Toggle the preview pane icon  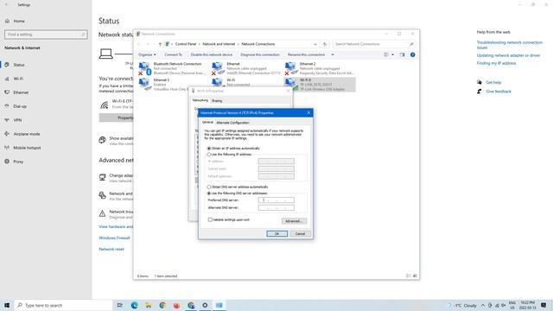402,54
